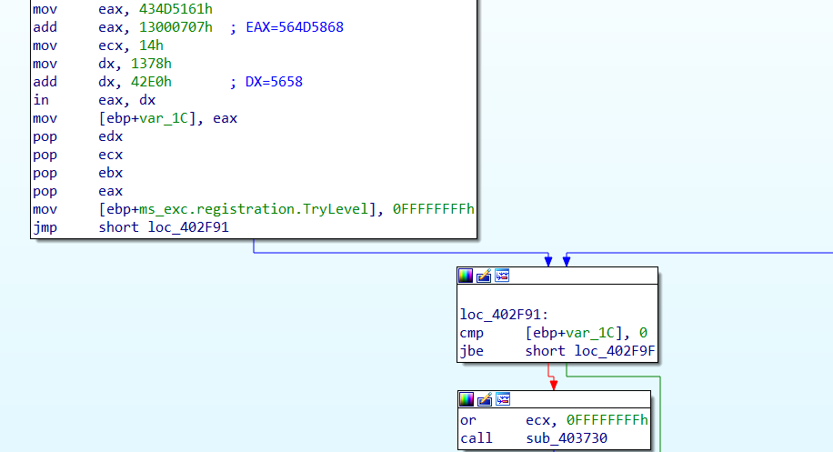This screenshot has width=833, height=452.
Task: Click 0FFFFFFFFh in TryLevel mov line
Action: 434,209
